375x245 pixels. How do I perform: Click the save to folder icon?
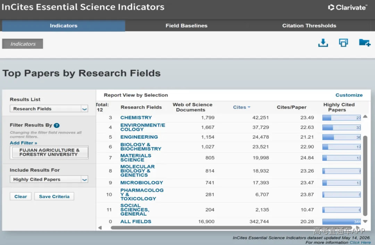click(x=365, y=43)
